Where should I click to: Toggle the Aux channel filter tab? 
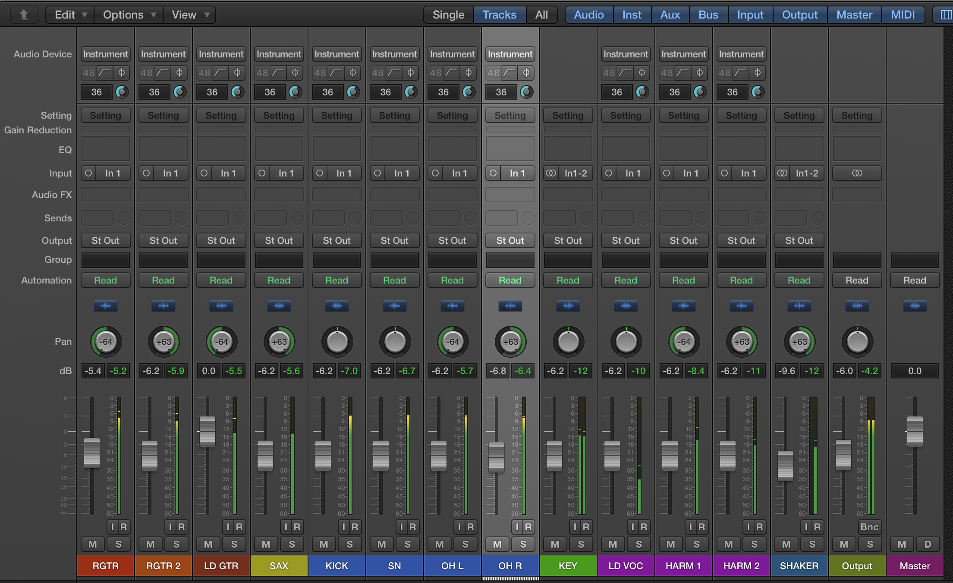pyautogui.click(x=670, y=15)
